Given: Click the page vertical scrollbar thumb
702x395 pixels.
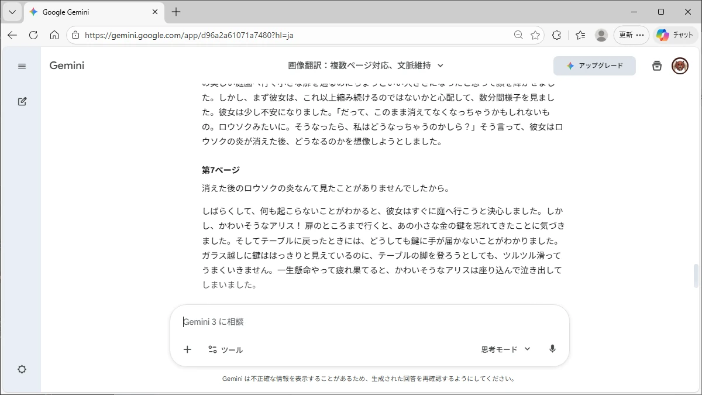Looking at the screenshot, I should click(x=696, y=276).
